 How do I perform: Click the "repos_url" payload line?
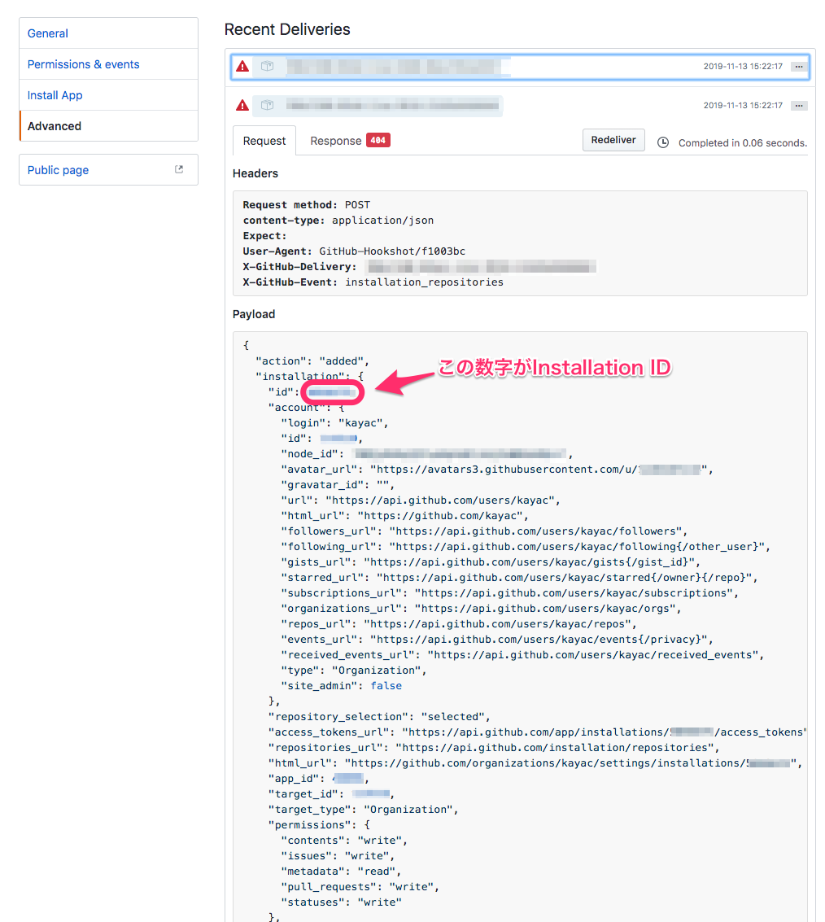(459, 624)
